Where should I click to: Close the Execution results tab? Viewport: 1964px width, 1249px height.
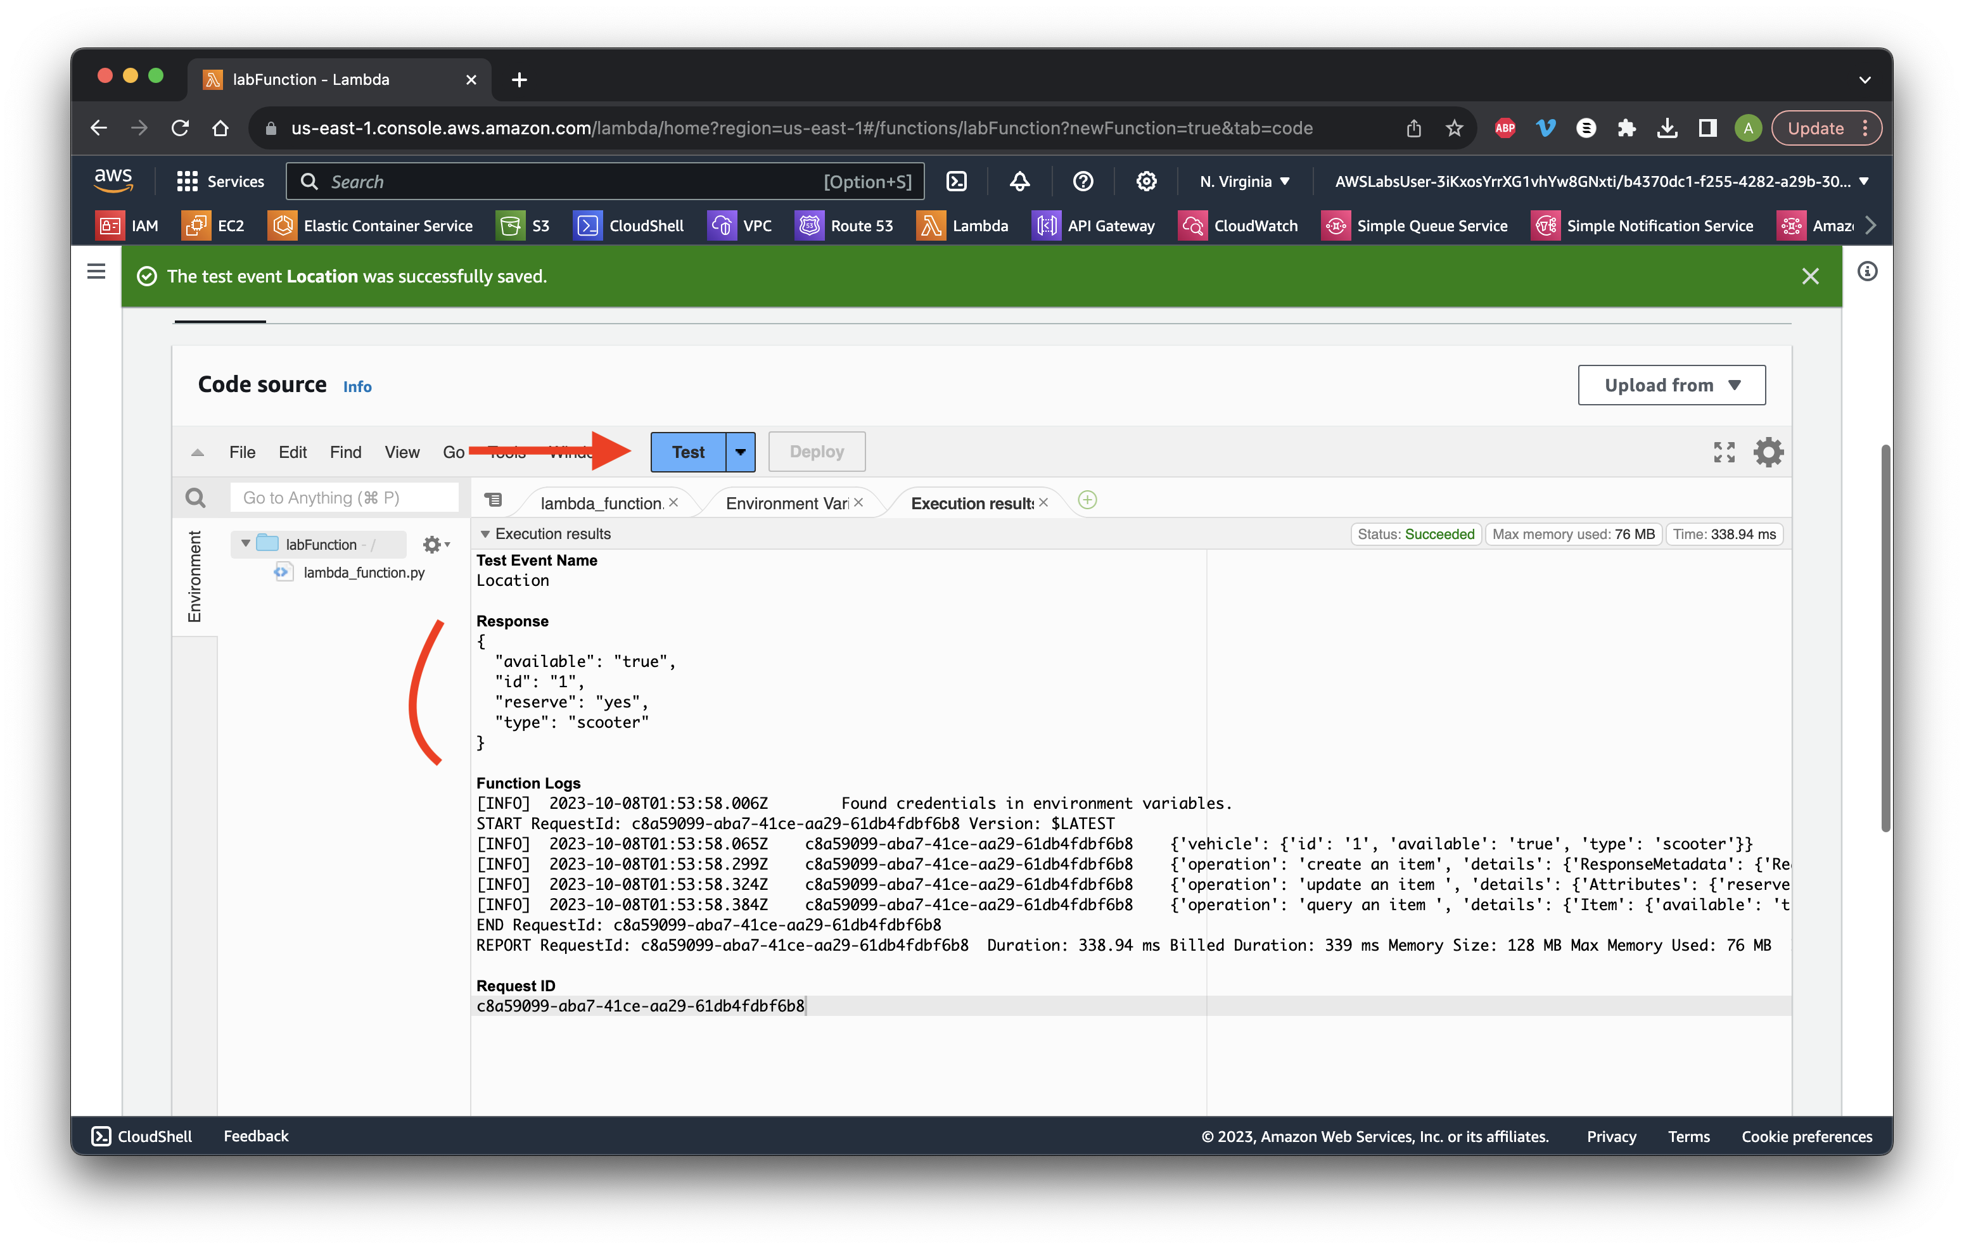click(x=1044, y=502)
